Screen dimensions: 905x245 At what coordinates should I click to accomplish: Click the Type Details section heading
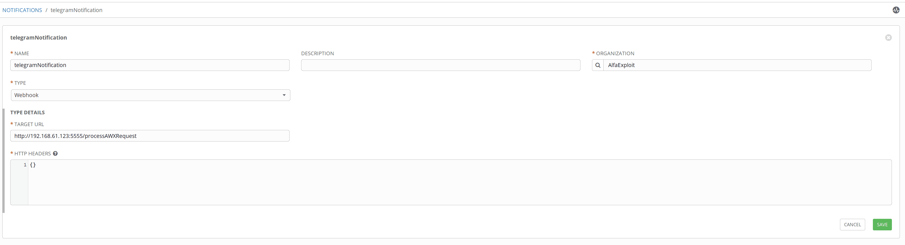coord(27,112)
